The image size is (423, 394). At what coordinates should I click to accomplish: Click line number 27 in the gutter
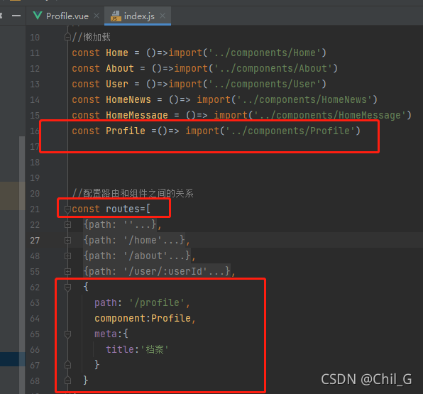35,241
